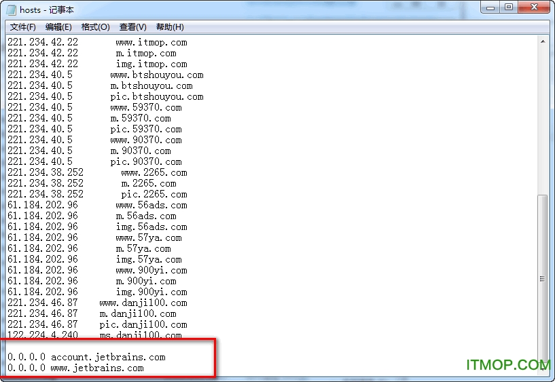Click the text www.90370.com
The height and width of the screenshot is (382, 555).
(x=146, y=140)
